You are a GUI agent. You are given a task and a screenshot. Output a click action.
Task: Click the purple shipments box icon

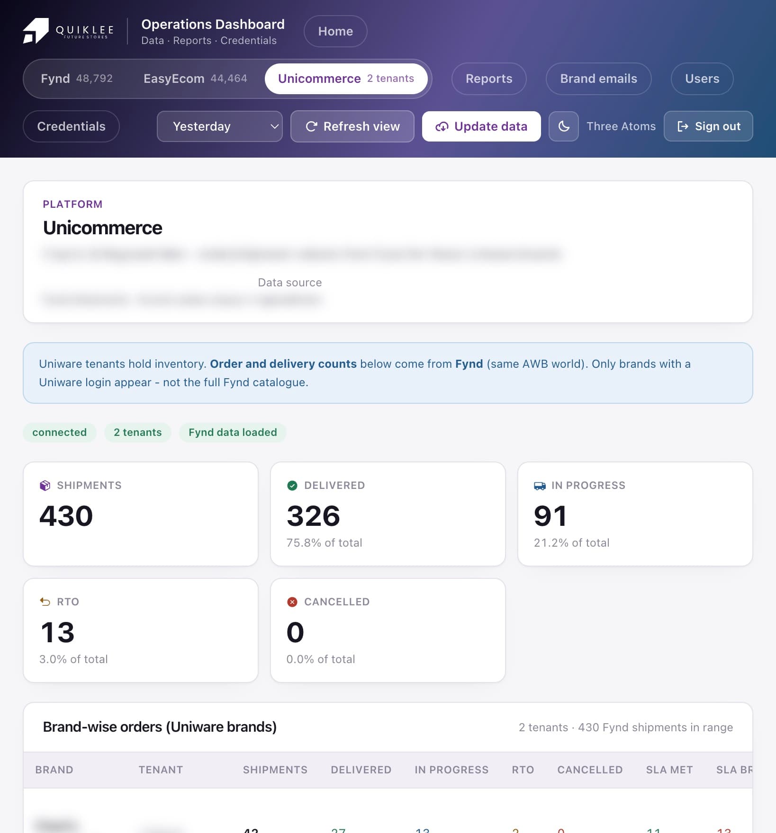45,486
